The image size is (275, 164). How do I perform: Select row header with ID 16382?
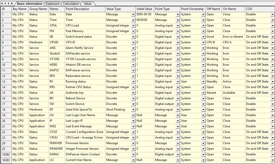pos(6,154)
